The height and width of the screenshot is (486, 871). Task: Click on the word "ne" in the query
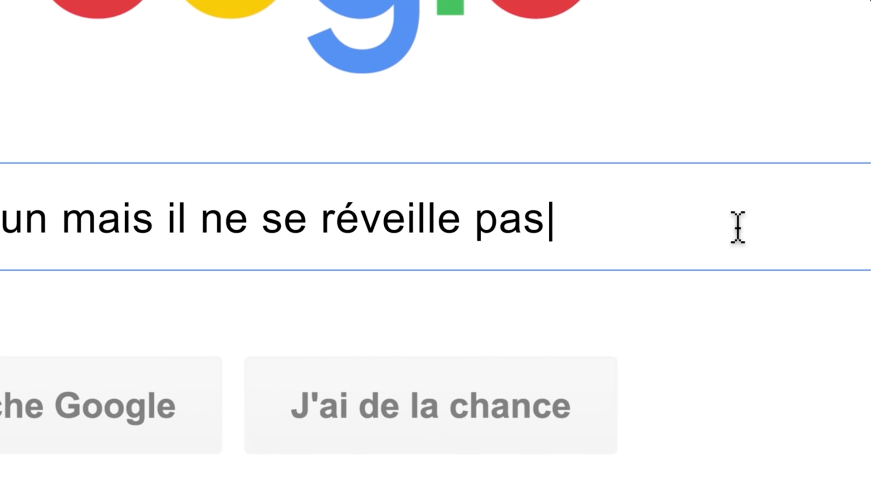[224, 220]
